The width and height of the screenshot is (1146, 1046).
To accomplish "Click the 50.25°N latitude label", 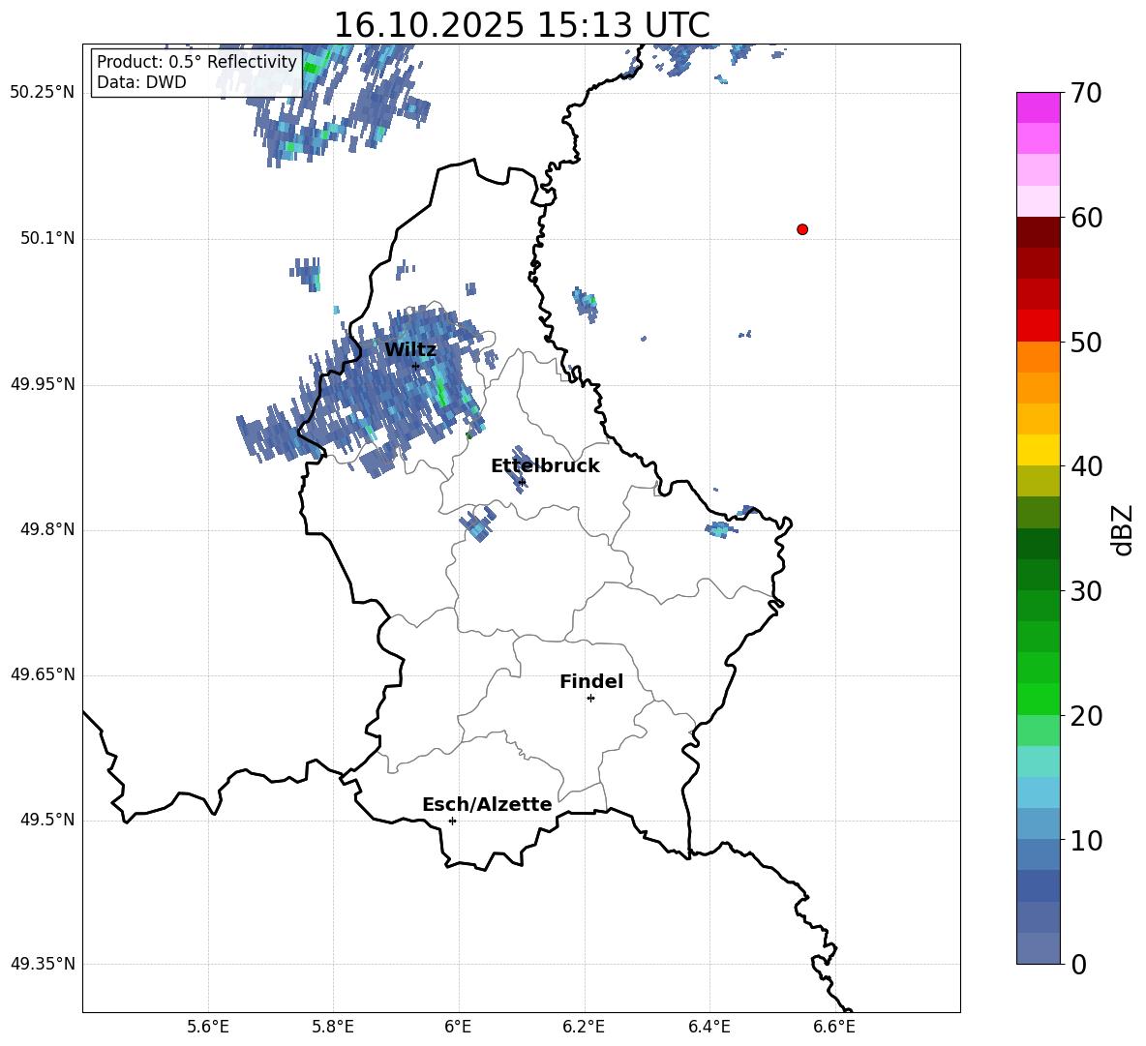I will coord(43,93).
